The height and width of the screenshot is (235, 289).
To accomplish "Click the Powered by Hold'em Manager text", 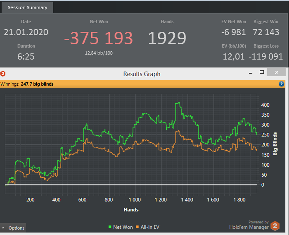I will coord(249,225).
